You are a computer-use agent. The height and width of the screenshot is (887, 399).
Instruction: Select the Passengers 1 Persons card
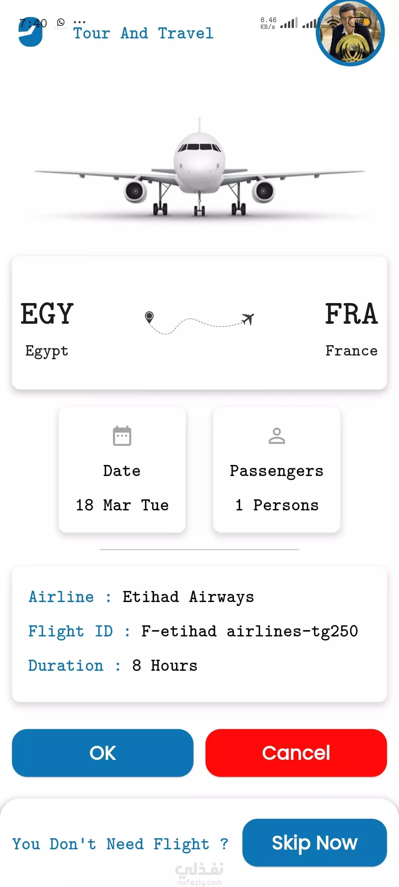point(277,470)
